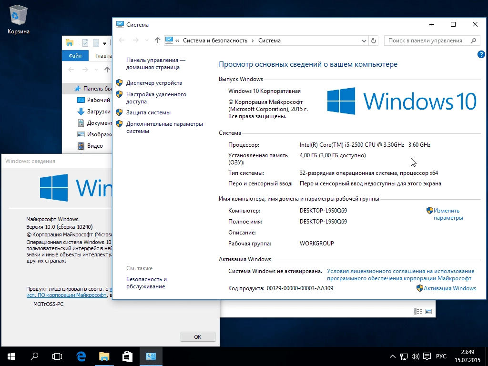Open the volume tray icon

click(x=416, y=356)
